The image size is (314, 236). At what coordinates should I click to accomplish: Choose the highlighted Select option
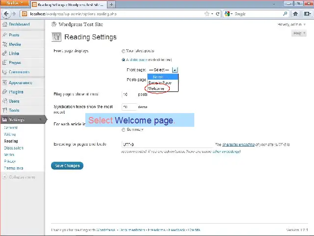pyautogui.click(x=162, y=77)
